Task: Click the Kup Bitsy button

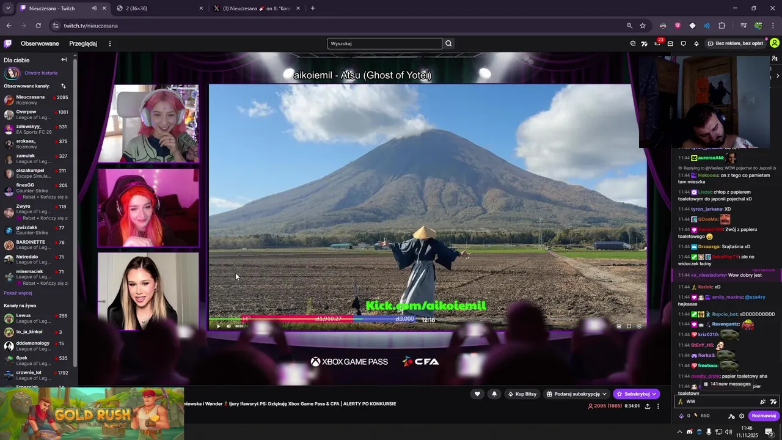Action: click(522, 394)
